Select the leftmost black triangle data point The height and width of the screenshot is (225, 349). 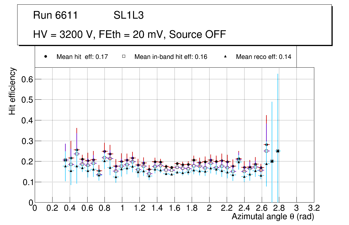(x=65, y=166)
